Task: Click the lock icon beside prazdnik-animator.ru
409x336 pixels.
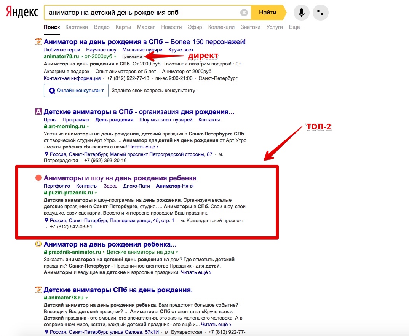Action: coord(46,252)
